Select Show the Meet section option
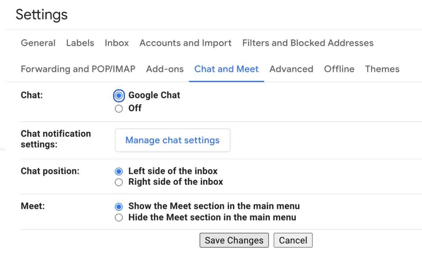The height and width of the screenshot is (258, 422). click(x=119, y=206)
